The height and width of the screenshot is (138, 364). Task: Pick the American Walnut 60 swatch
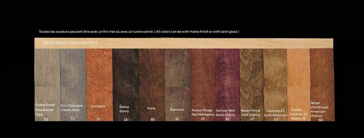pos(322,85)
